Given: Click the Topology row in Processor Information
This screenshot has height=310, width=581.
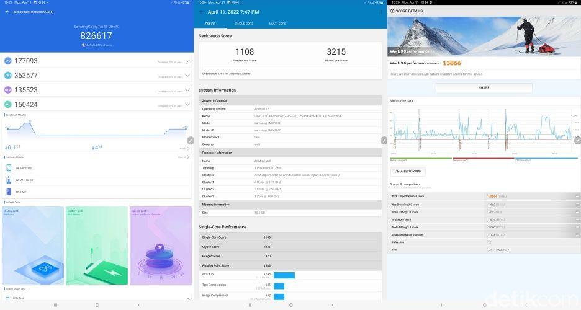Looking at the screenshot, I should click(x=290, y=168).
